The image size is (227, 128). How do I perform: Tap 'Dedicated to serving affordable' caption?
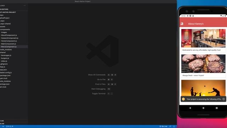click(x=201, y=50)
